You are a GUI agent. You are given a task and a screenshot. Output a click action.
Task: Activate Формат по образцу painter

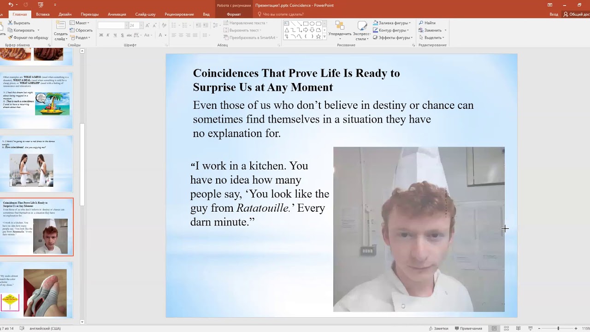pos(28,37)
